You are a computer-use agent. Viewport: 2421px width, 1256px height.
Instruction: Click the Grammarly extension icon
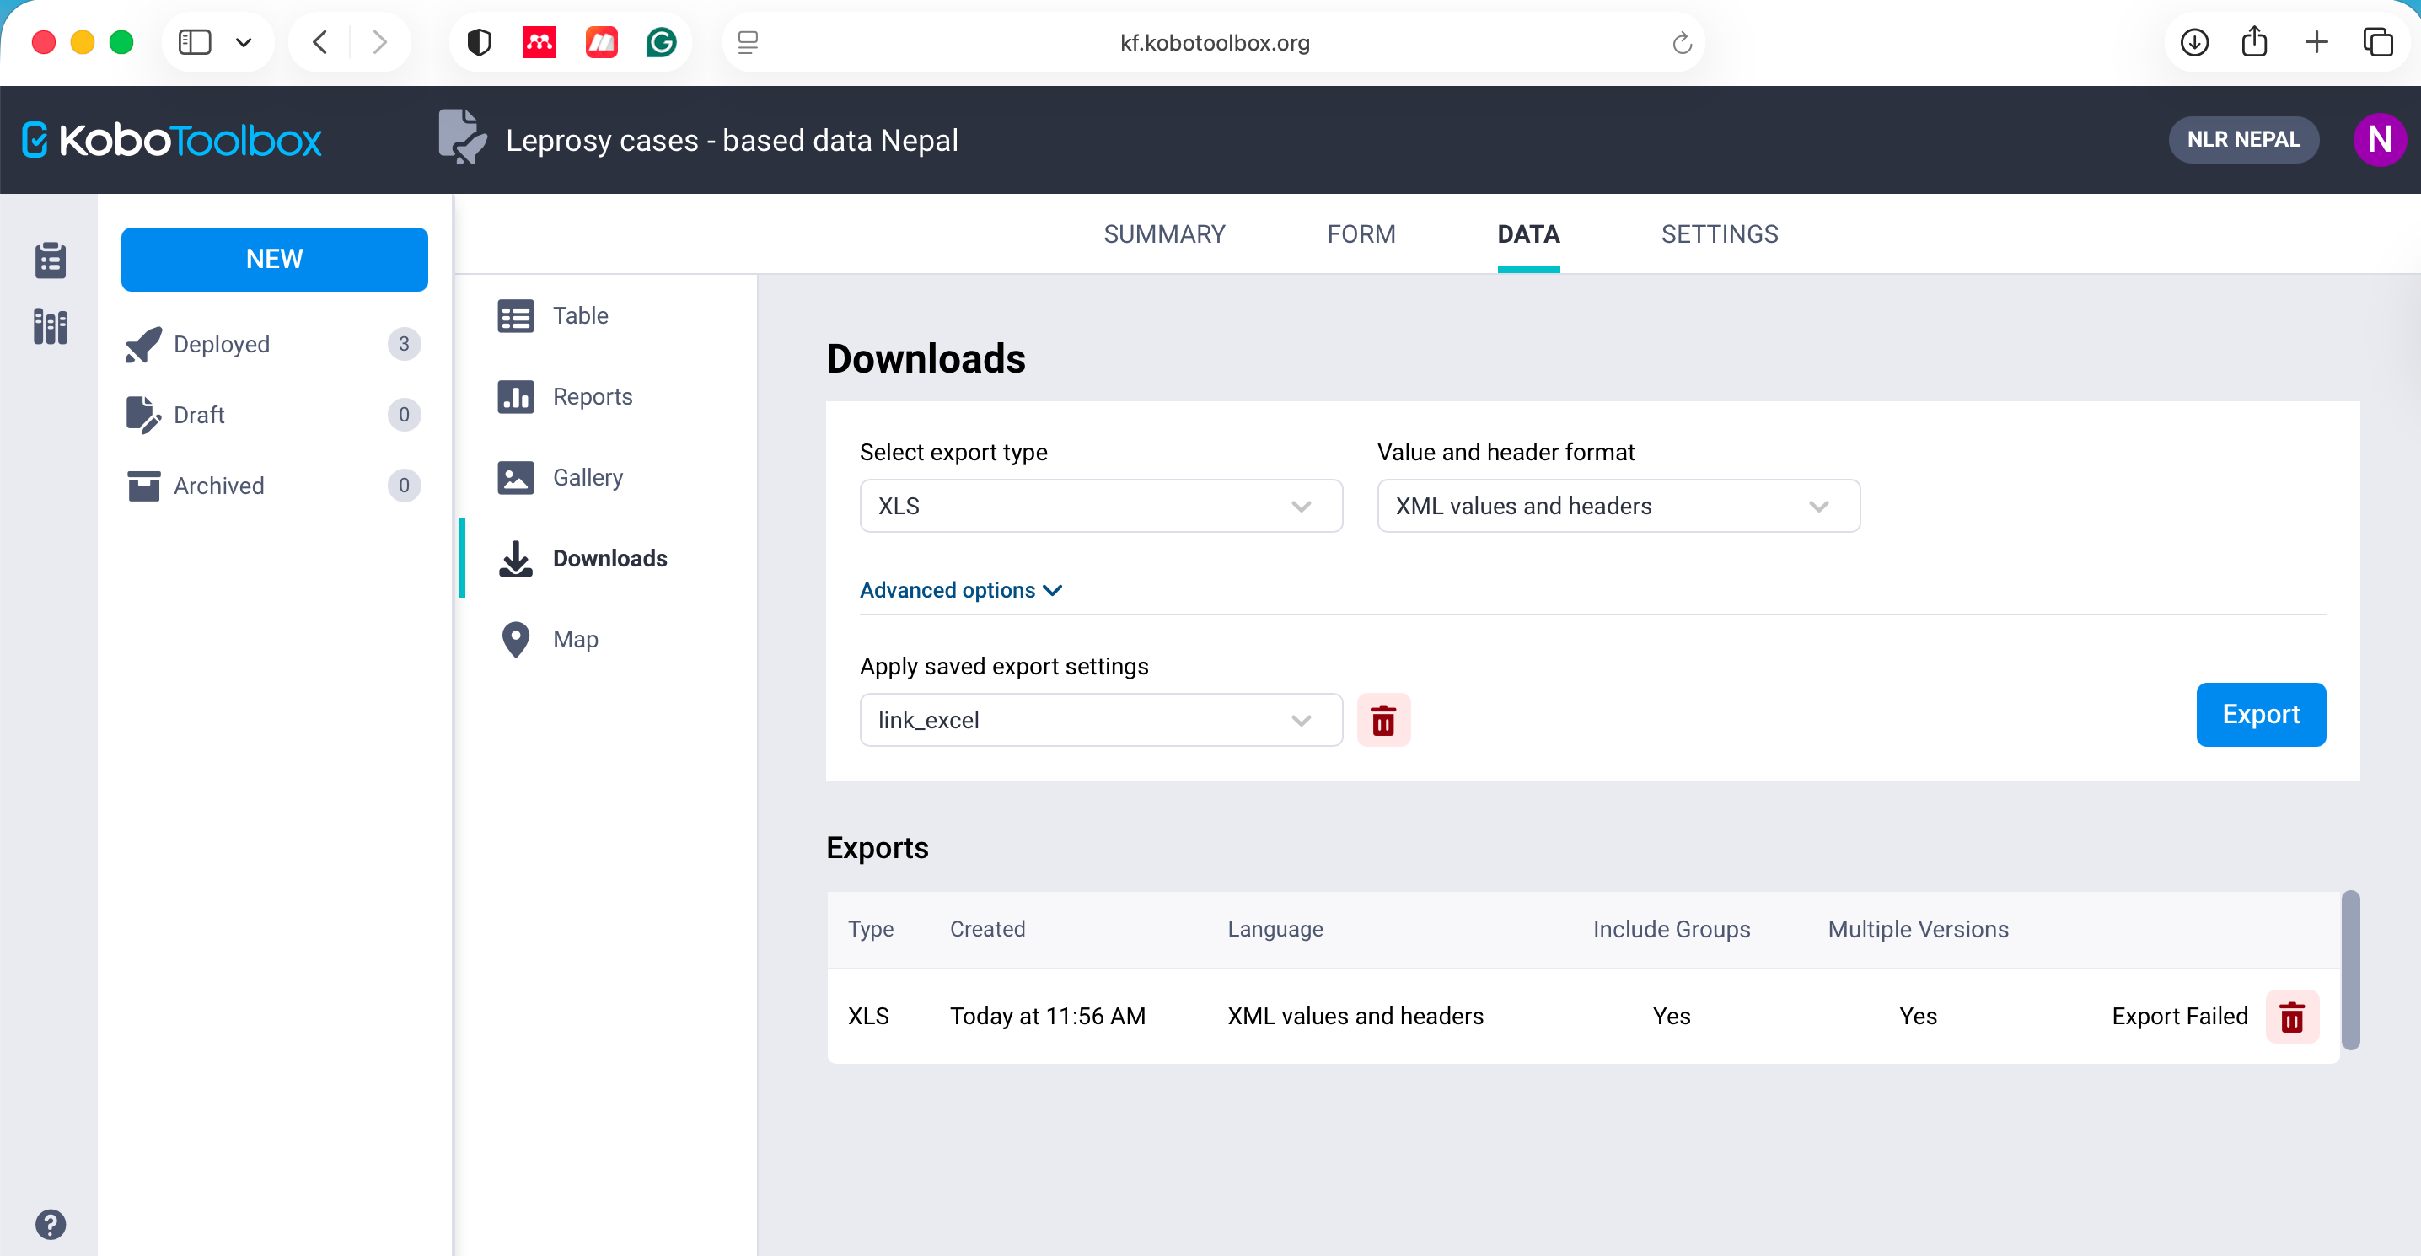(x=662, y=42)
